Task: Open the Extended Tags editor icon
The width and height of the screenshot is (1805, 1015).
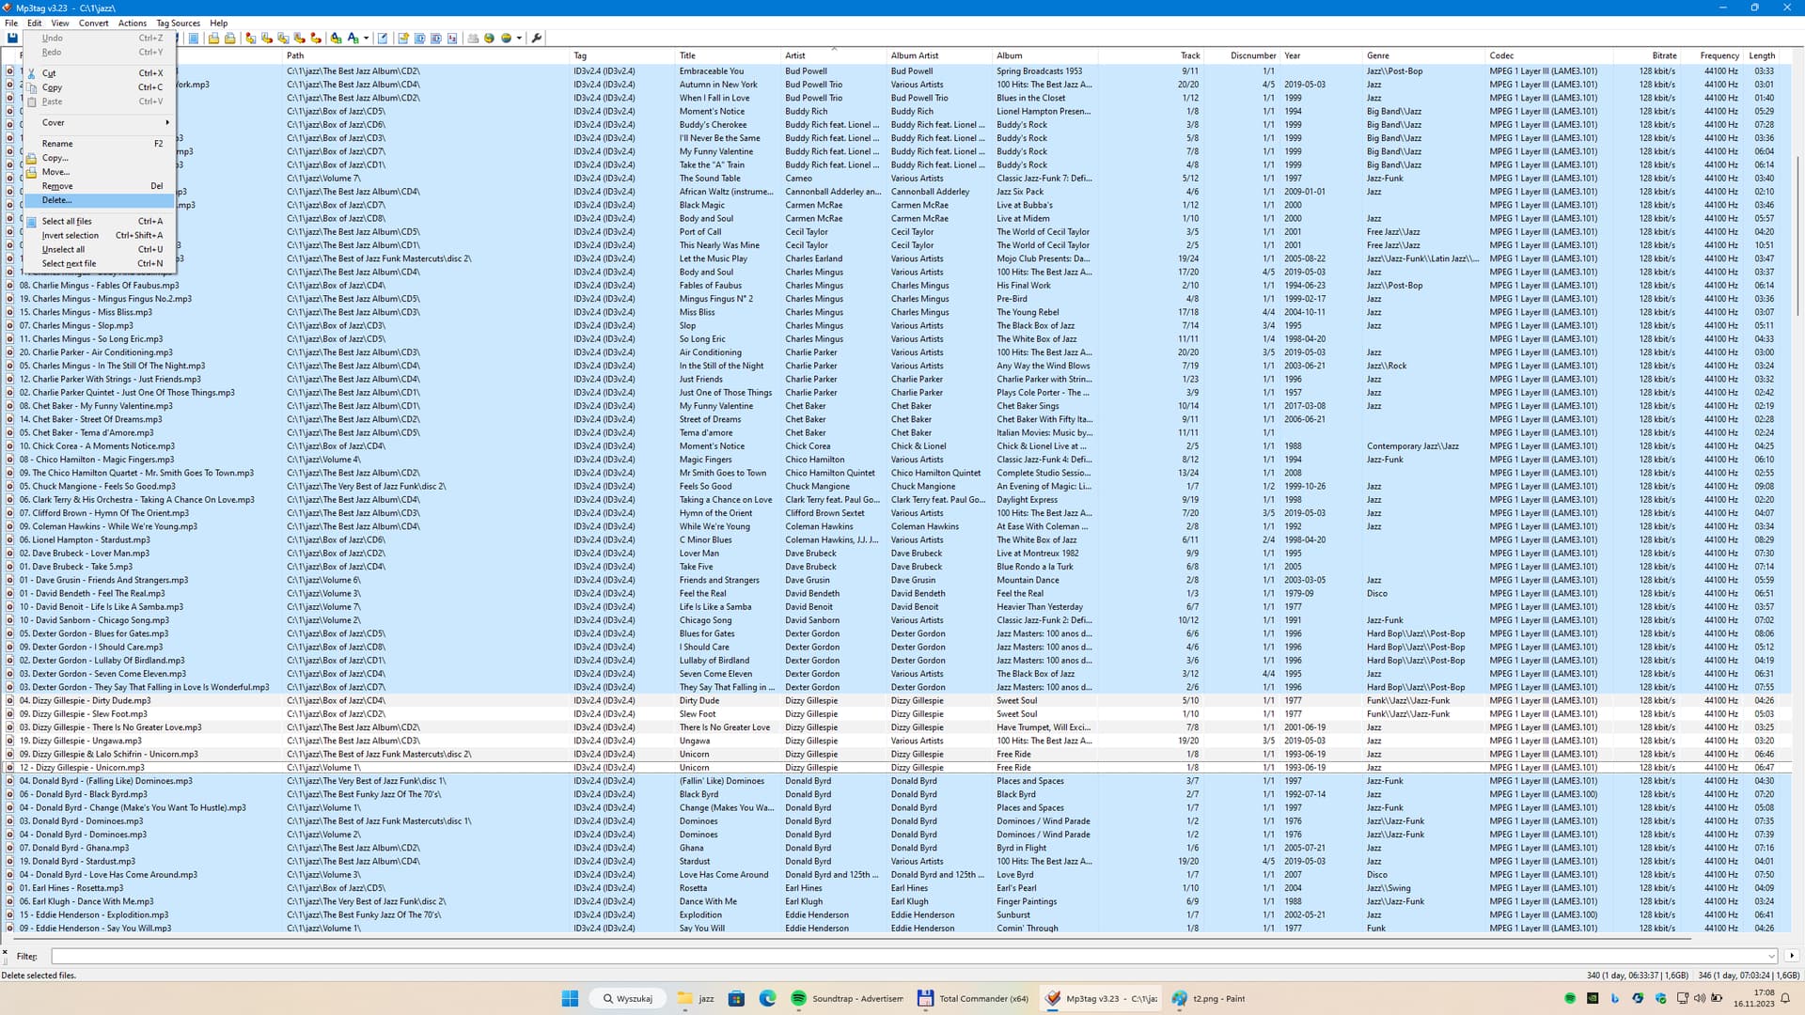Action: 383,39
